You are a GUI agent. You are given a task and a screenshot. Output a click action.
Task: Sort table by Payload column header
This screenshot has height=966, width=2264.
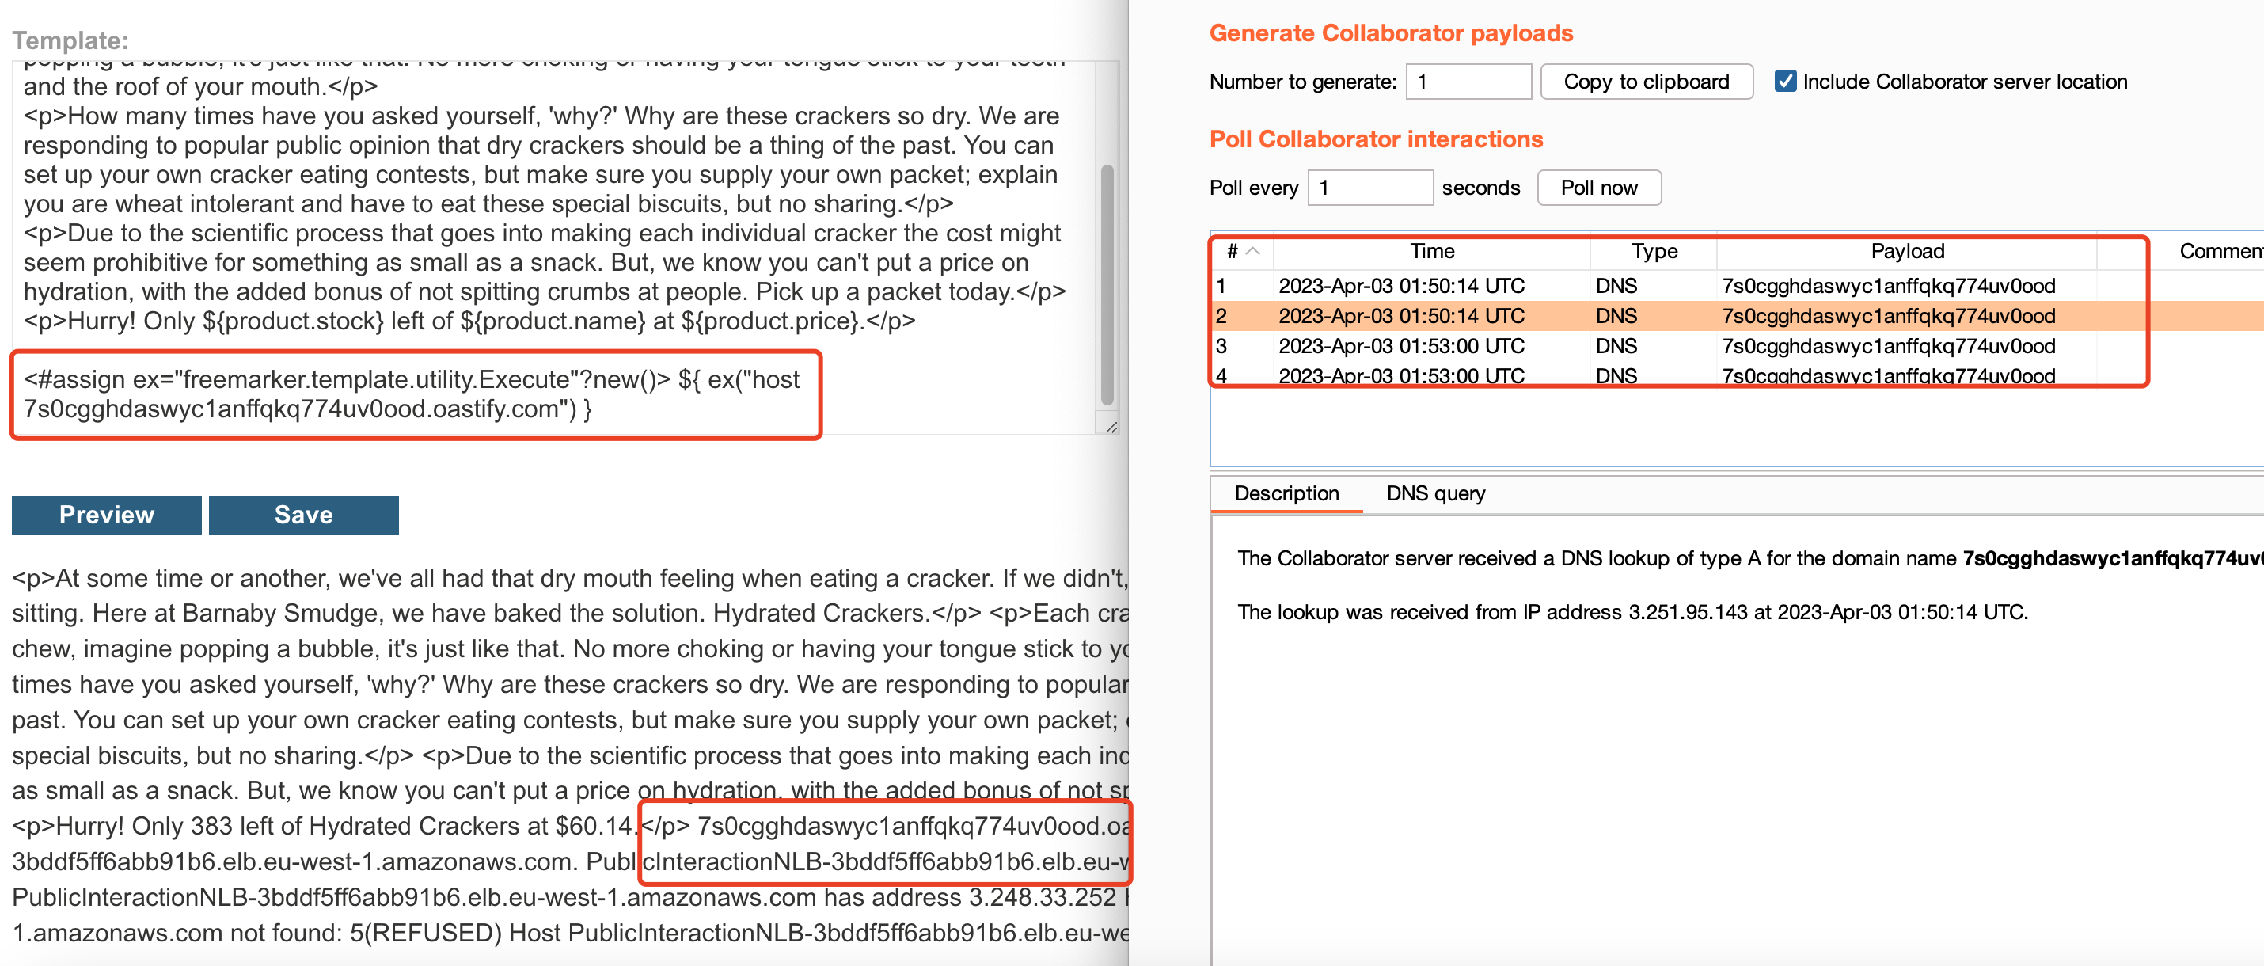pos(1906,251)
